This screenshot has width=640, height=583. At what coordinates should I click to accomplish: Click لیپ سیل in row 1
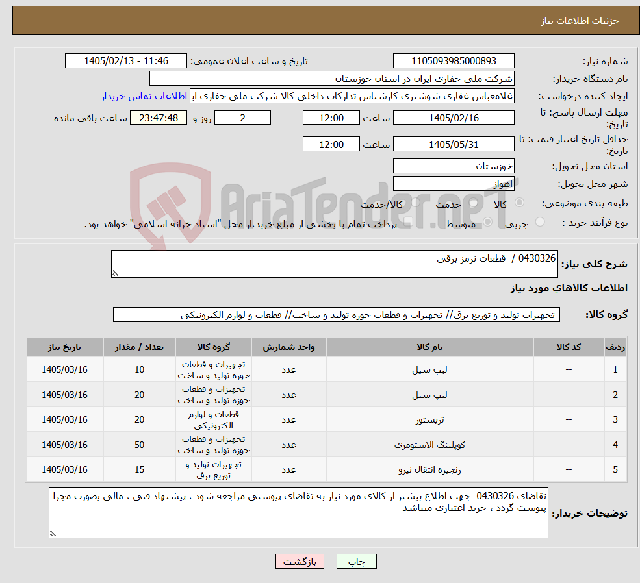point(429,370)
